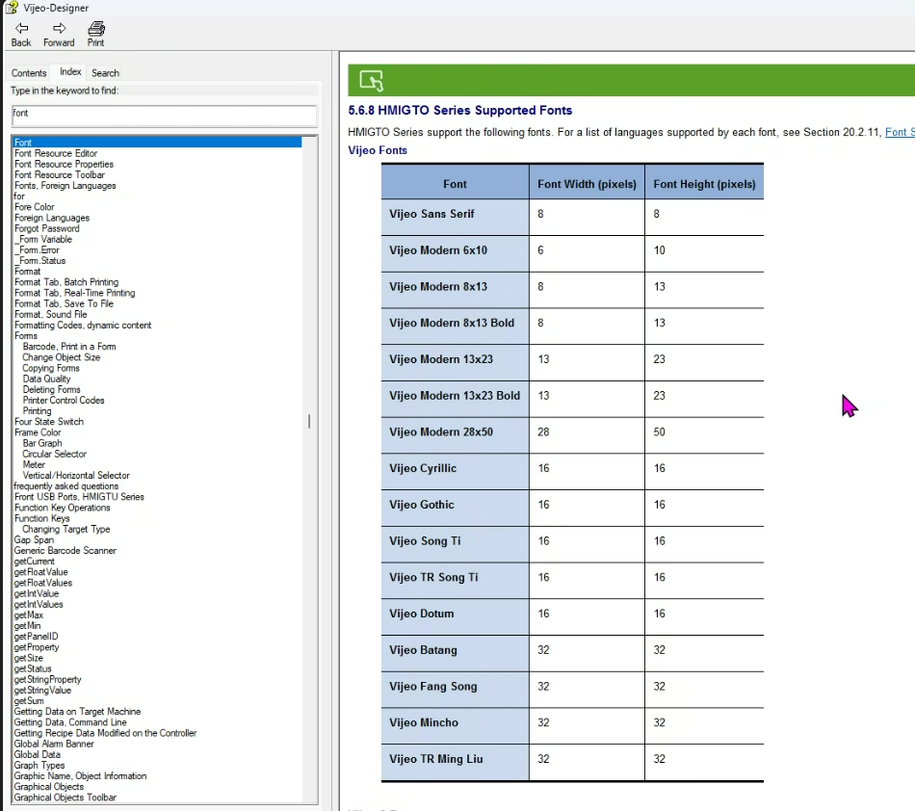Screen dimensions: 915x811
Task: Select '_Form Variable' index entry
Action: (43, 239)
